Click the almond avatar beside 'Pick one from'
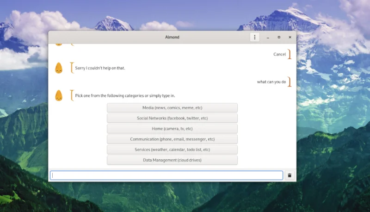 (59, 96)
